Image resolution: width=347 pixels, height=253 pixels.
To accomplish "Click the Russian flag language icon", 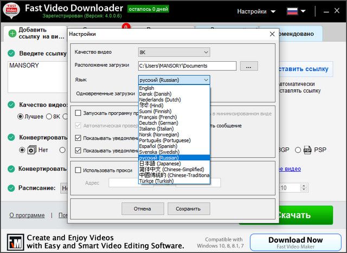I will tap(292, 11).
